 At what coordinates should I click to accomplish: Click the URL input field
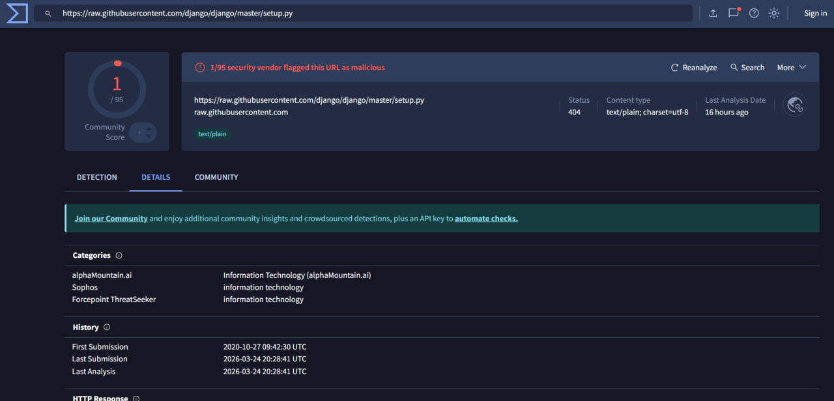(x=261, y=12)
